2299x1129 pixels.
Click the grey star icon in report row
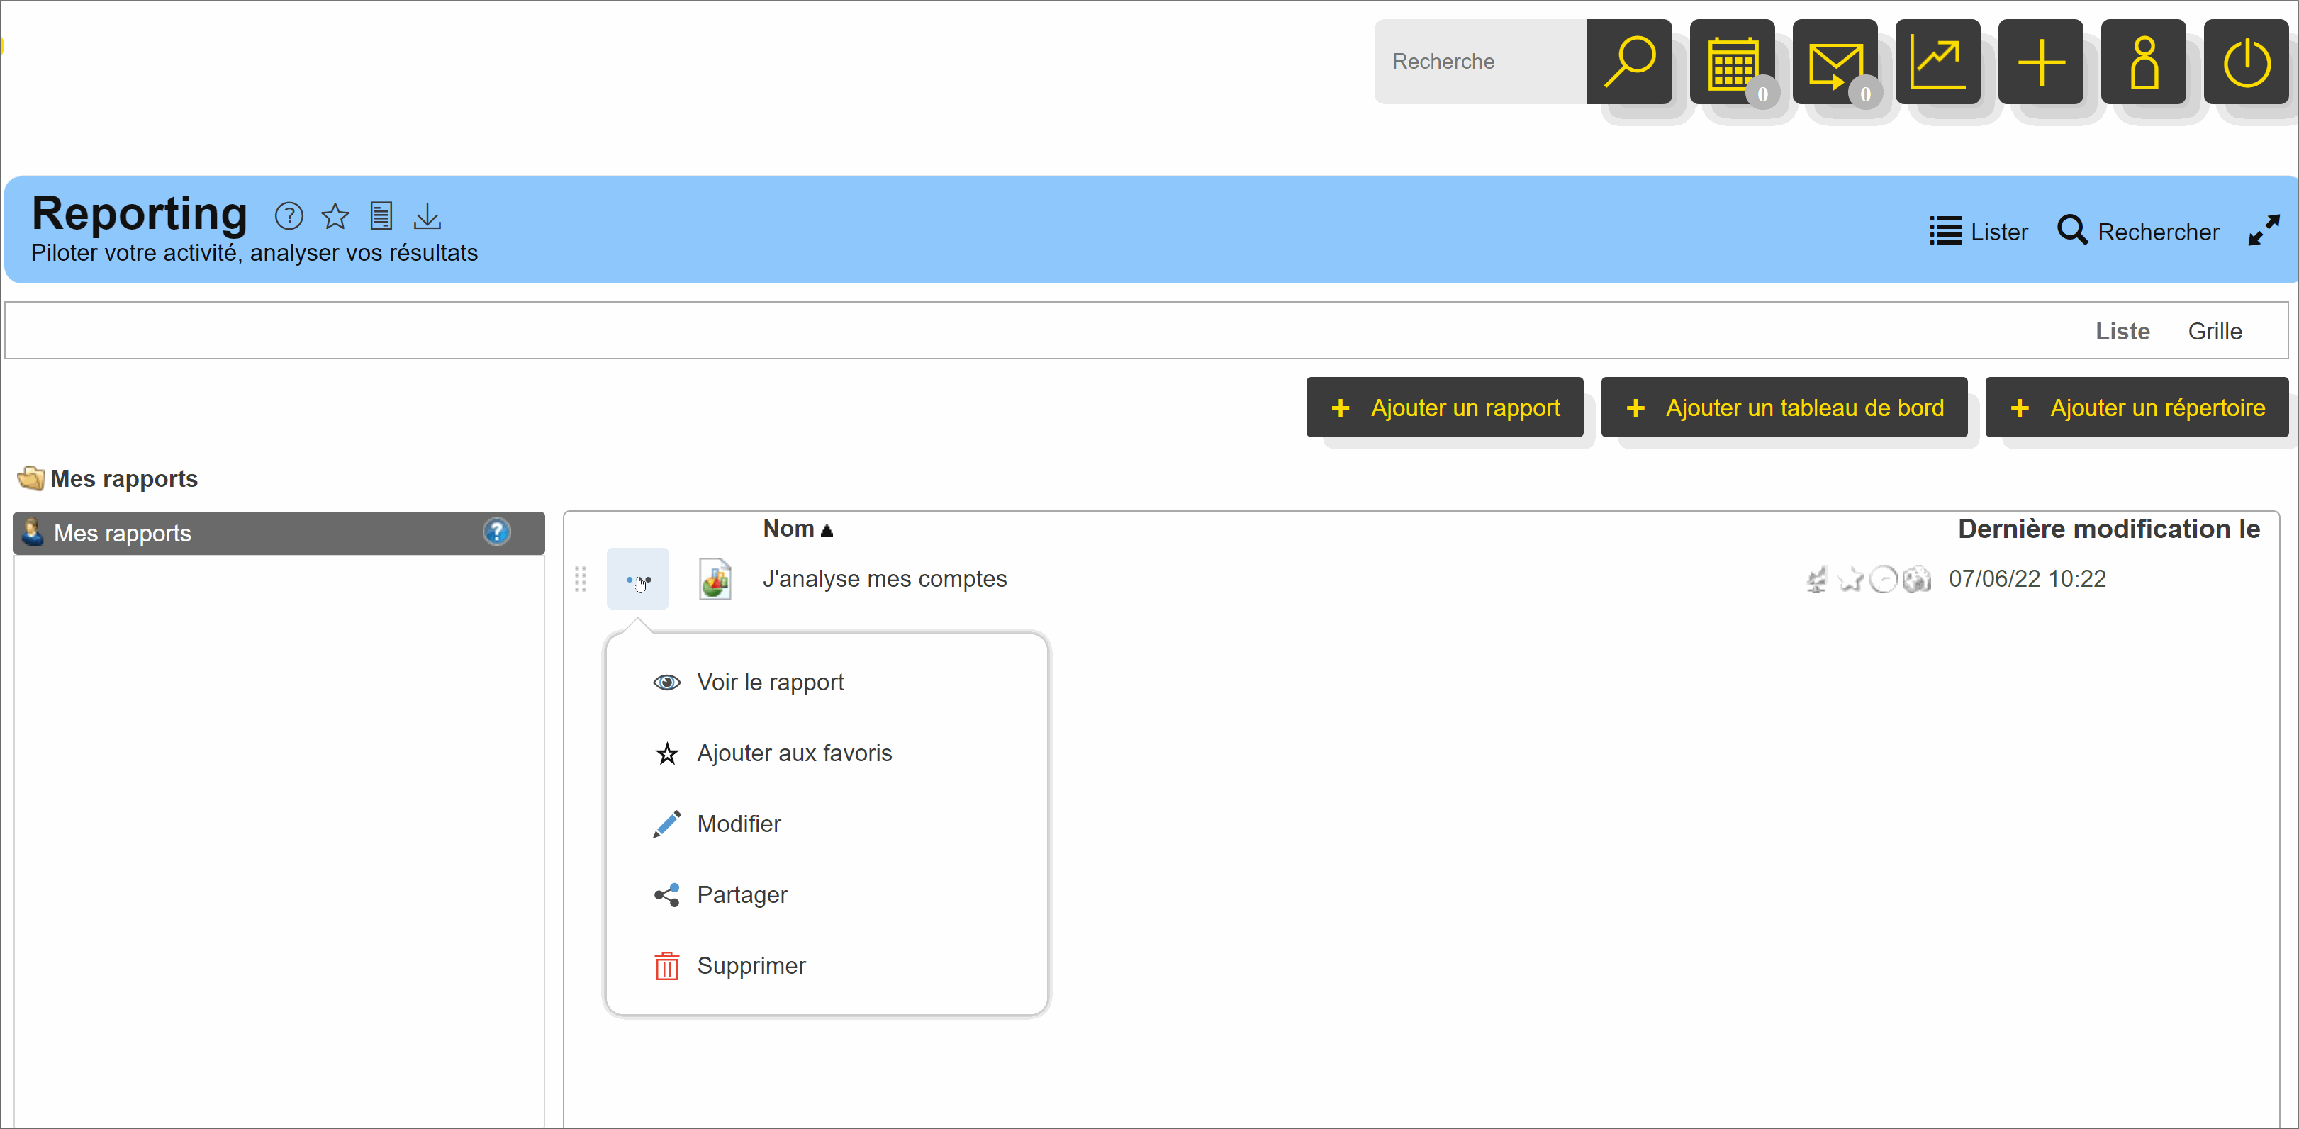(1850, 580)
